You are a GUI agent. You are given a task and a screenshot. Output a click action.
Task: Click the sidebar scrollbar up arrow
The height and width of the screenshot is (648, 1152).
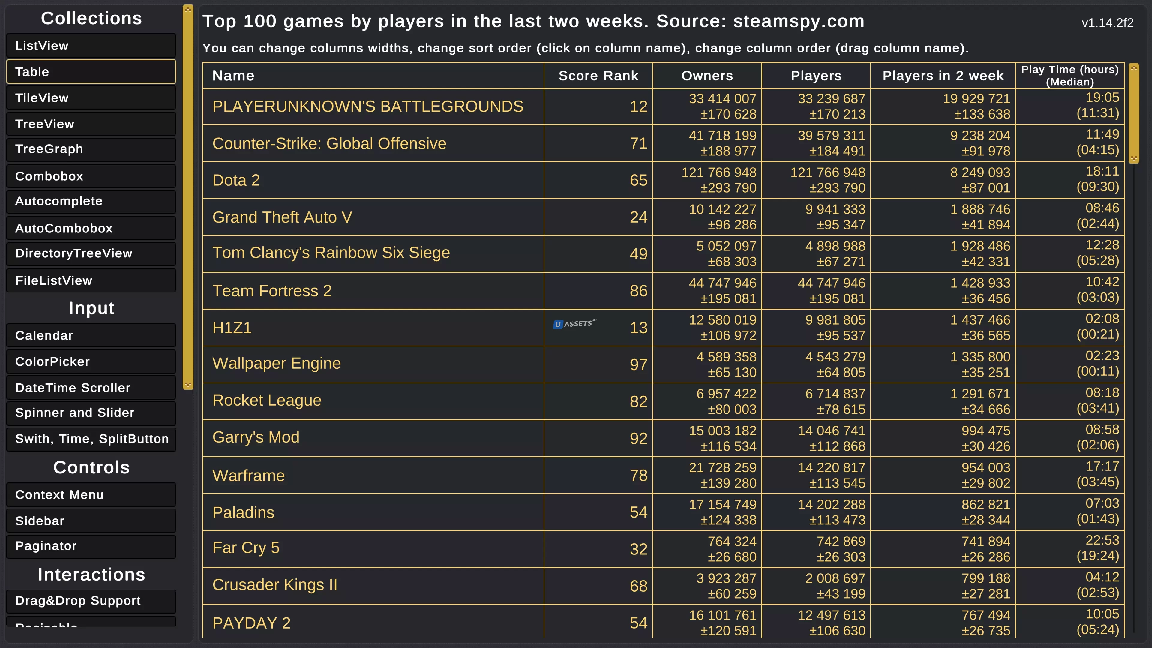click(x=188, y=9)
